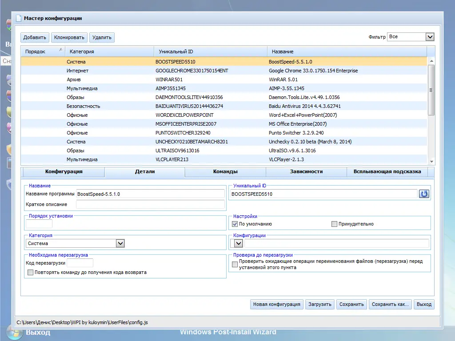Open the Всплывающая подсказка tab
The image size is (455, 341).
(x=387, y=172)
